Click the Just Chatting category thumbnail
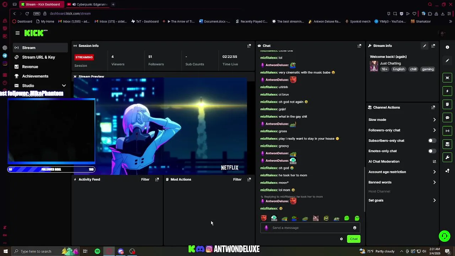 pyautogui.click(x=374, y=66)
